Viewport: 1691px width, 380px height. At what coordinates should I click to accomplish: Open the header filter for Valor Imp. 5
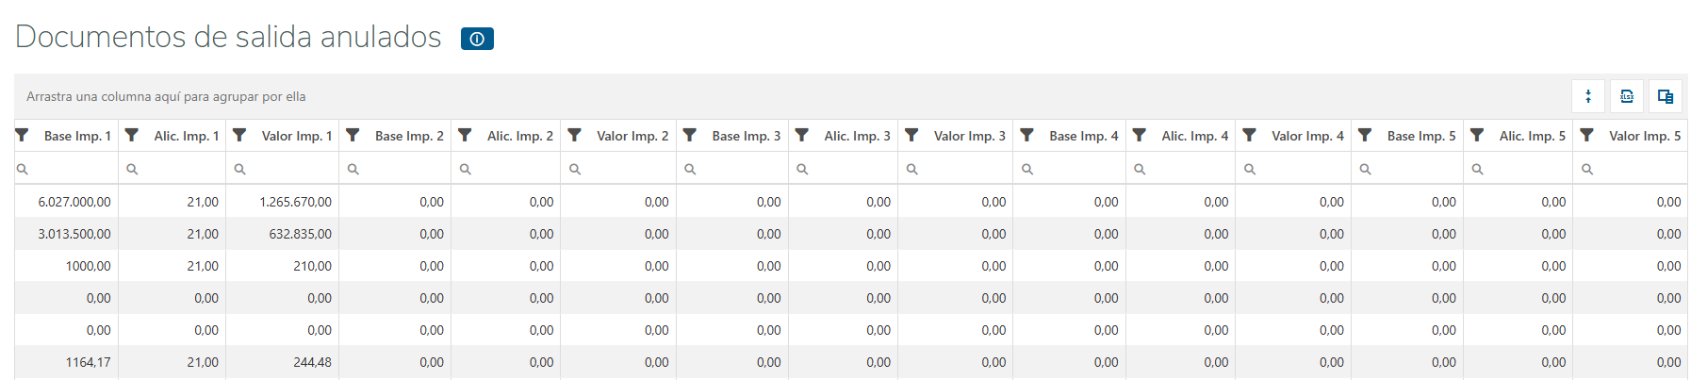coord(1586,136)
